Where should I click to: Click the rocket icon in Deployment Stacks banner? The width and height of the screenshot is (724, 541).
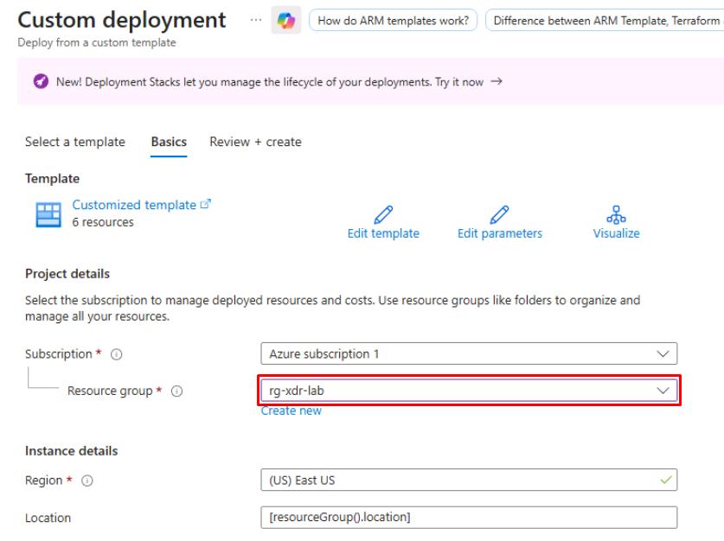point(41,81)
